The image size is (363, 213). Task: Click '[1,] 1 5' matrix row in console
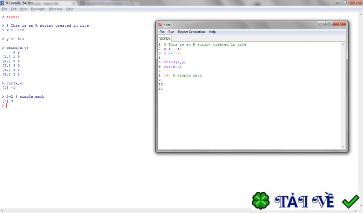click(11, 57)
